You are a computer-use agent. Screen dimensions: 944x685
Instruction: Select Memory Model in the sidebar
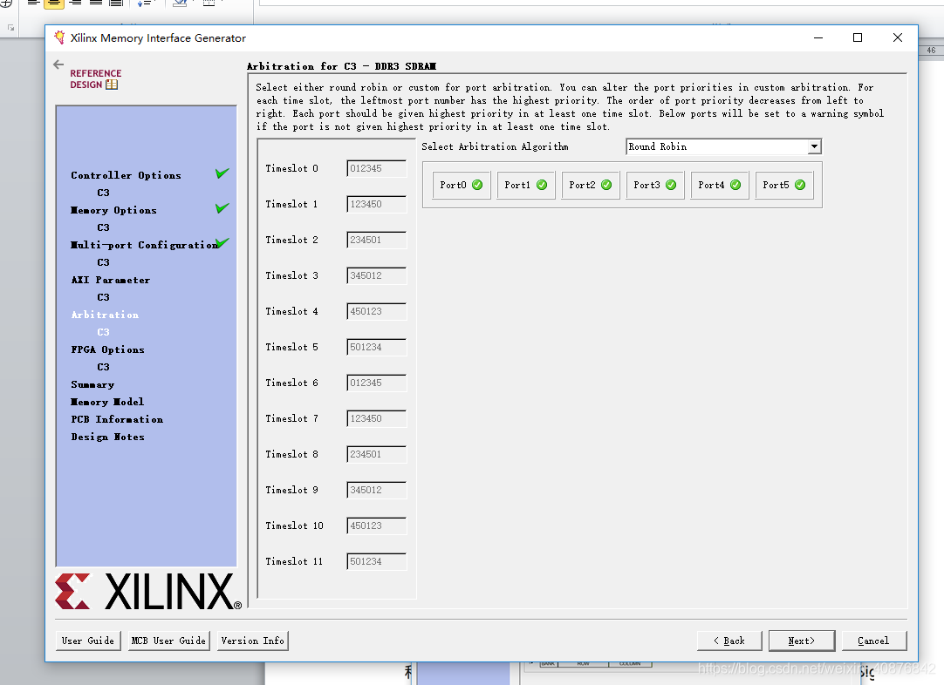click(x=108, y=403)
